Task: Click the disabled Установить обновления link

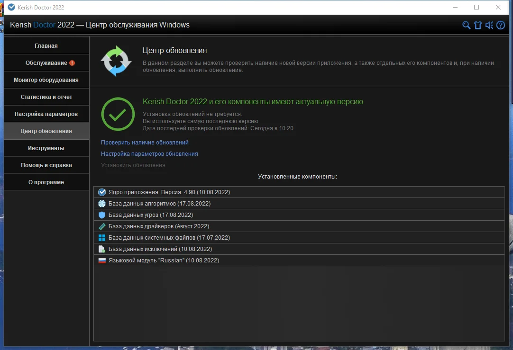Action: click(133, 165)
